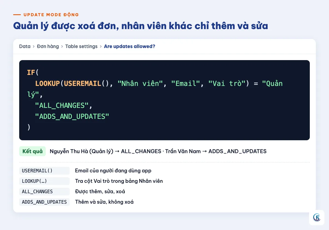Screen dimensions: 329x230
Task: Click description 'Thêm và sửa, không xoá'
Action: pos(104,202)
